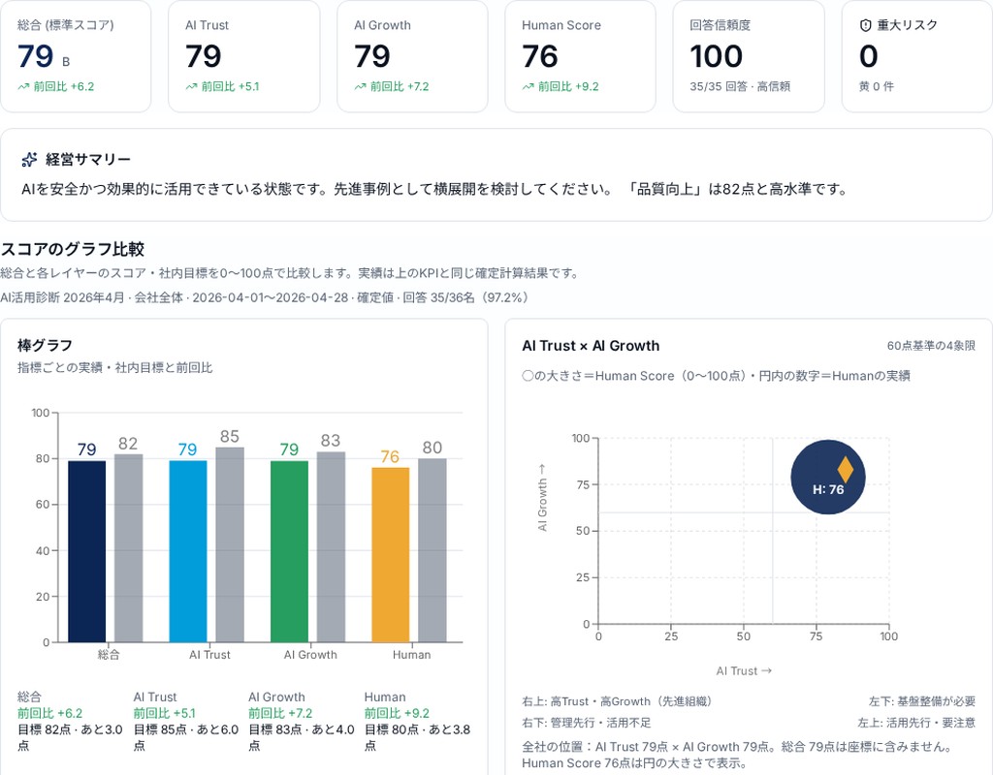The image size is (993, 775).
Task: Click the legend text 目標 83点 · あと4.0点
Action: tap(302, 737)
